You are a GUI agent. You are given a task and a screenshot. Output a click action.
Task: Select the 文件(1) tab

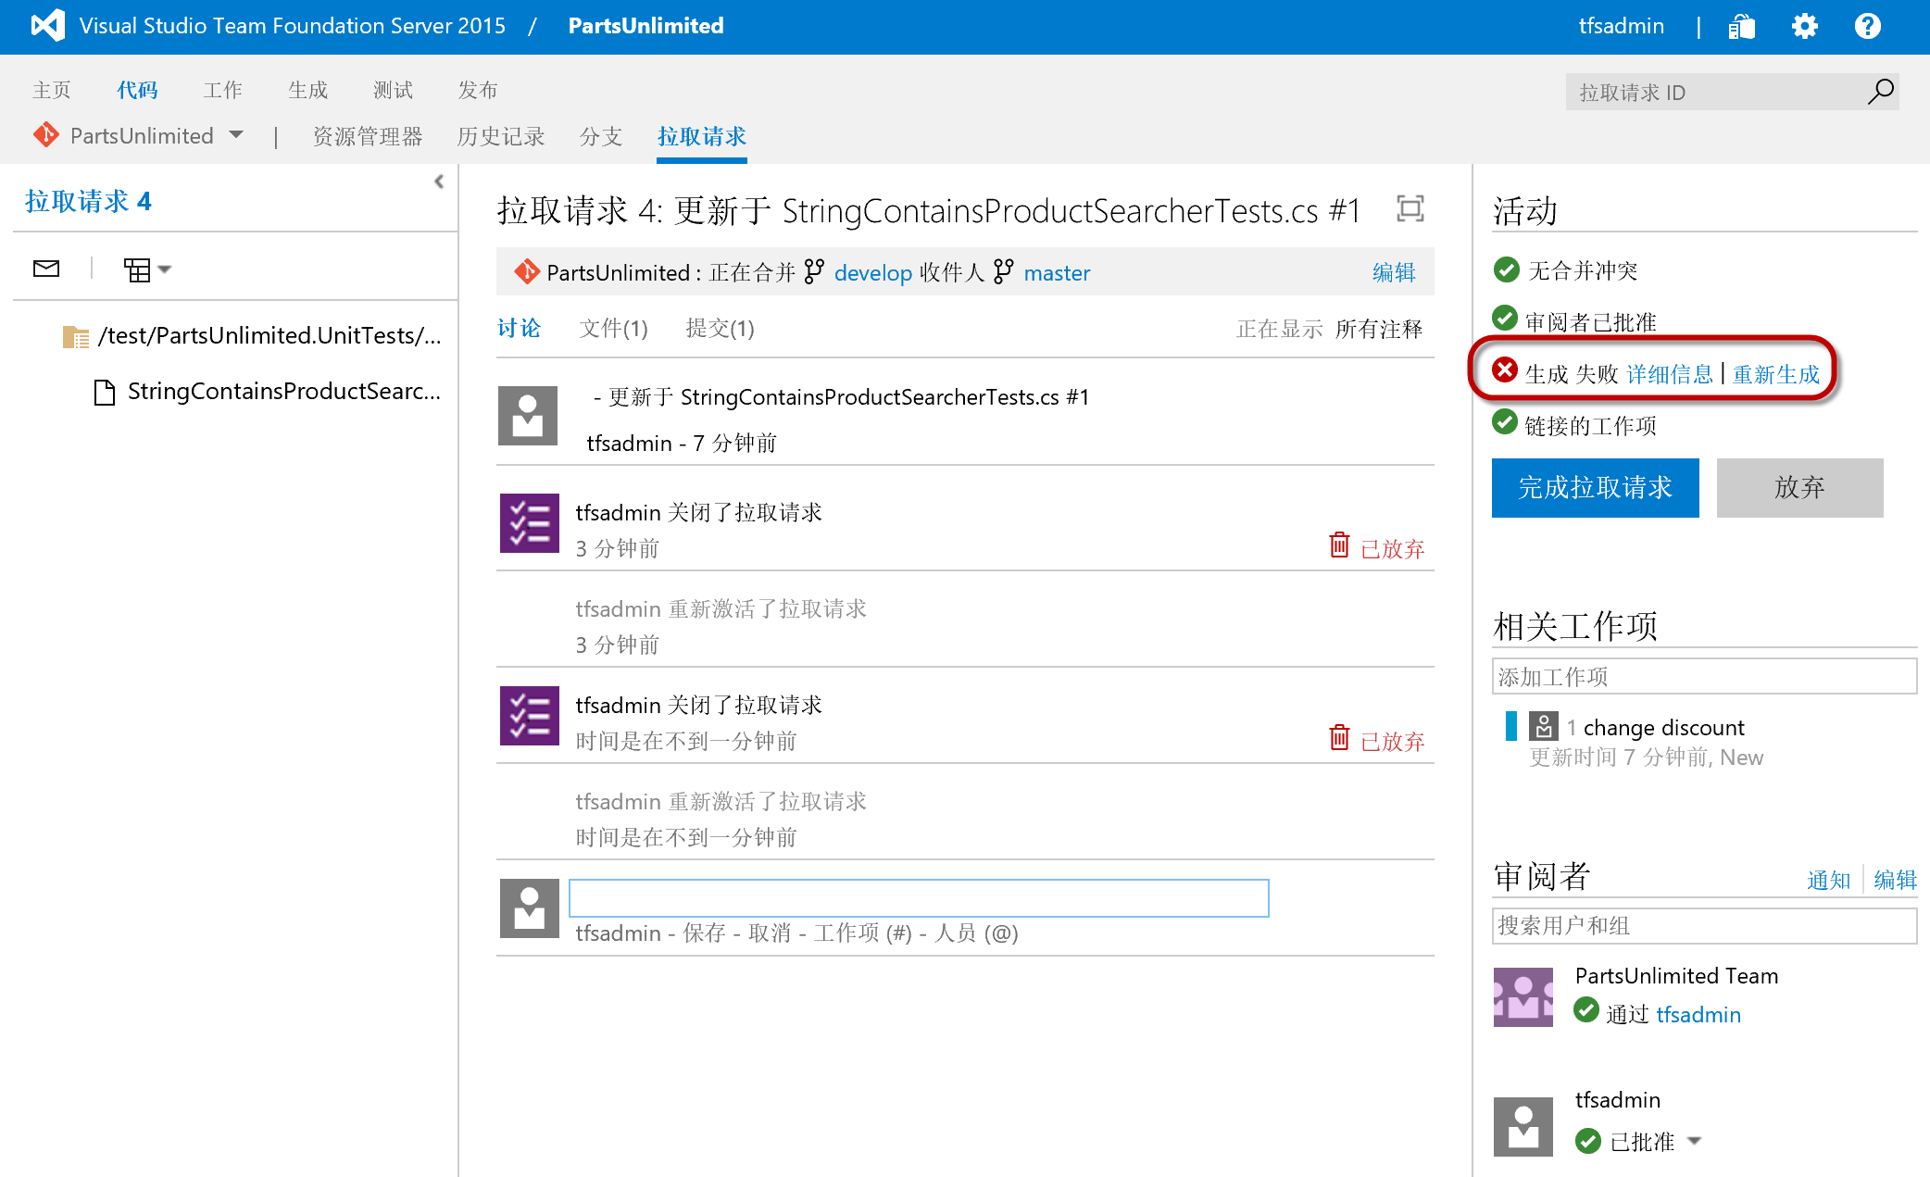[613, 328]
